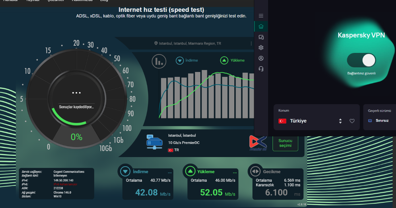This screenshot has height=208, width=396.
Task: Click the red IPv6 unavailable message
Action: coord(65,184)
